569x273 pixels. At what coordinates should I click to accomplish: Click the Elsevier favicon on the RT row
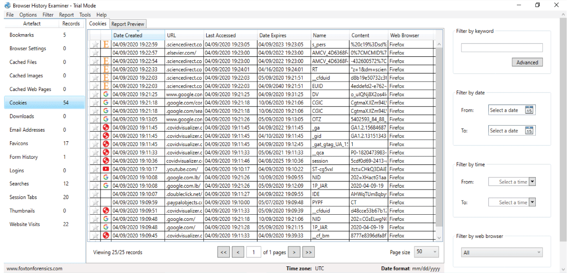tap(106, 69)
